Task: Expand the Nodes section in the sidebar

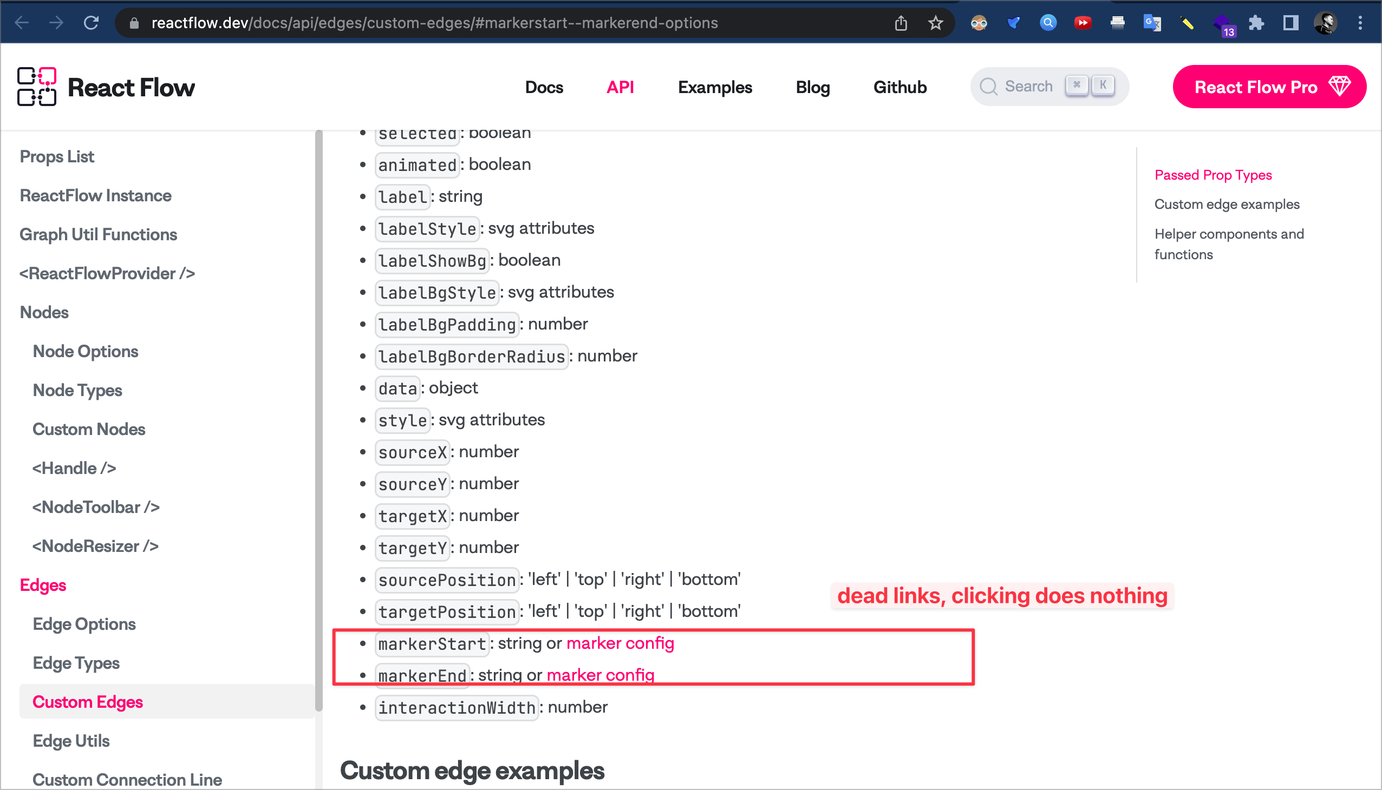Action: [44, 312]
